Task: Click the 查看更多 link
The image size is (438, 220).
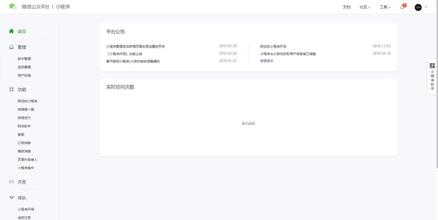Action: pyautogui.click(x=267, y=61)
